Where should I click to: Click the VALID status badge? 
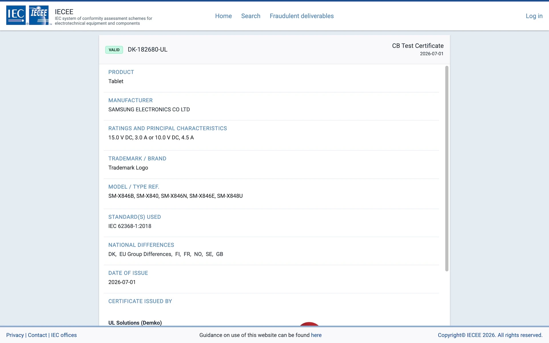114,50
